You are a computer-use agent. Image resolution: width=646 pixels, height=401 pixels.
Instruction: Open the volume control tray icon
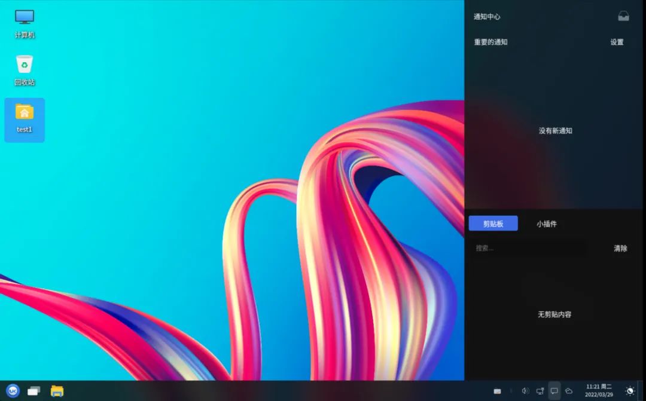tap(525, 391)
